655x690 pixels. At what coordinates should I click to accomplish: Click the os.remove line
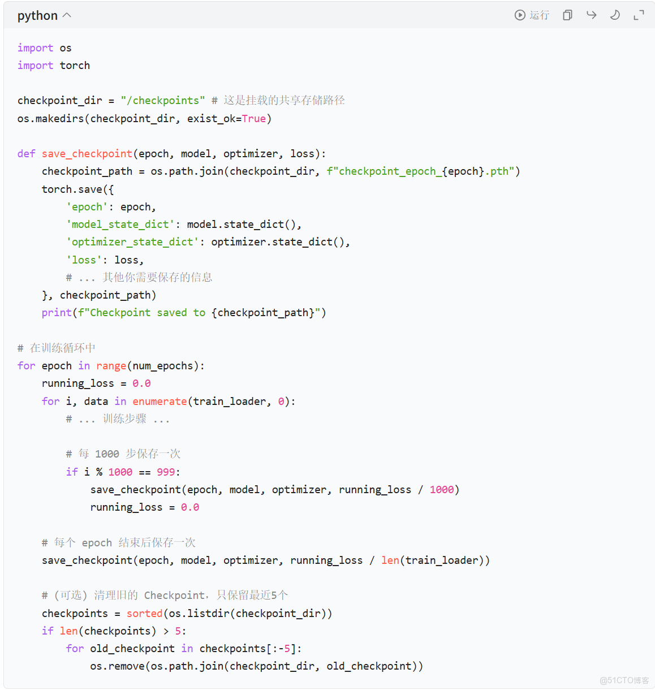[x=257, y=666]
